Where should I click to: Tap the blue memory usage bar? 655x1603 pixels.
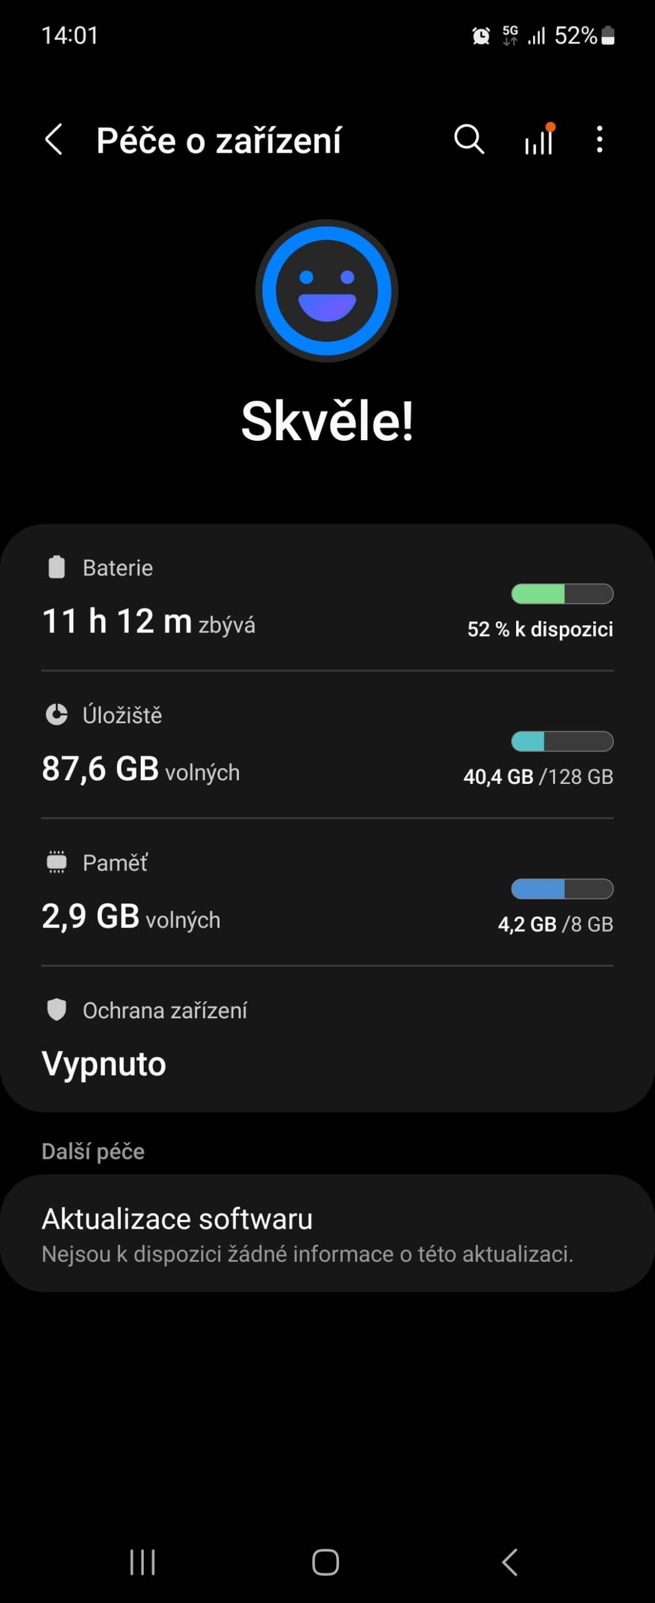[562, 889]
